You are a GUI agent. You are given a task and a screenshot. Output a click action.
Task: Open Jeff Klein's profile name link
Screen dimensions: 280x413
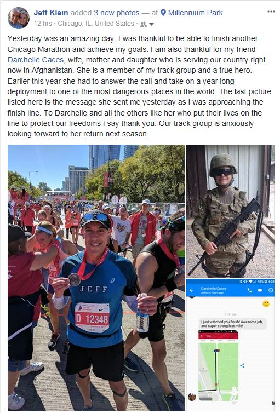tap(51, 13)
